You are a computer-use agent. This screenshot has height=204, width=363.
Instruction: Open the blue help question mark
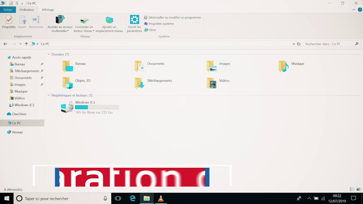tap(360, 10)
